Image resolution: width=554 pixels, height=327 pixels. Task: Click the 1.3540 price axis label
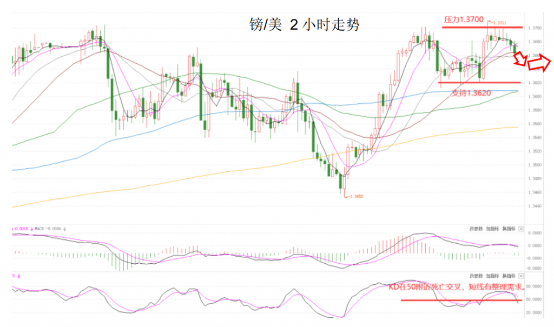click(x=534, y=137)
